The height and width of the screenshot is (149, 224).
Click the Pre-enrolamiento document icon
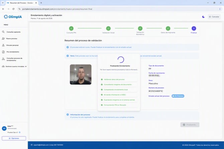coord(3,52)
